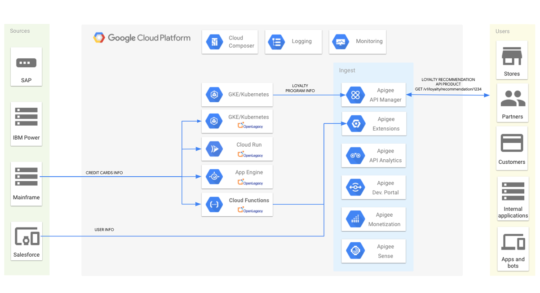540x293 pixels.
Task: Select the Partners people icon
Action: [x=513, y=99]
